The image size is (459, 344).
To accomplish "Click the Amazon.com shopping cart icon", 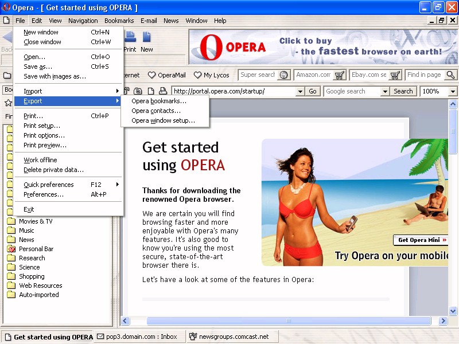I will pyautogui.click(x=339, y=75).
